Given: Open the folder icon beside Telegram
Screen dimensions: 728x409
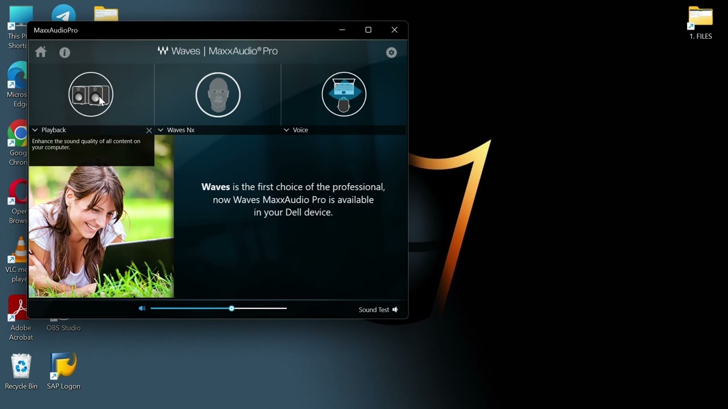Looking at the screenshot, I should point(106,14).
